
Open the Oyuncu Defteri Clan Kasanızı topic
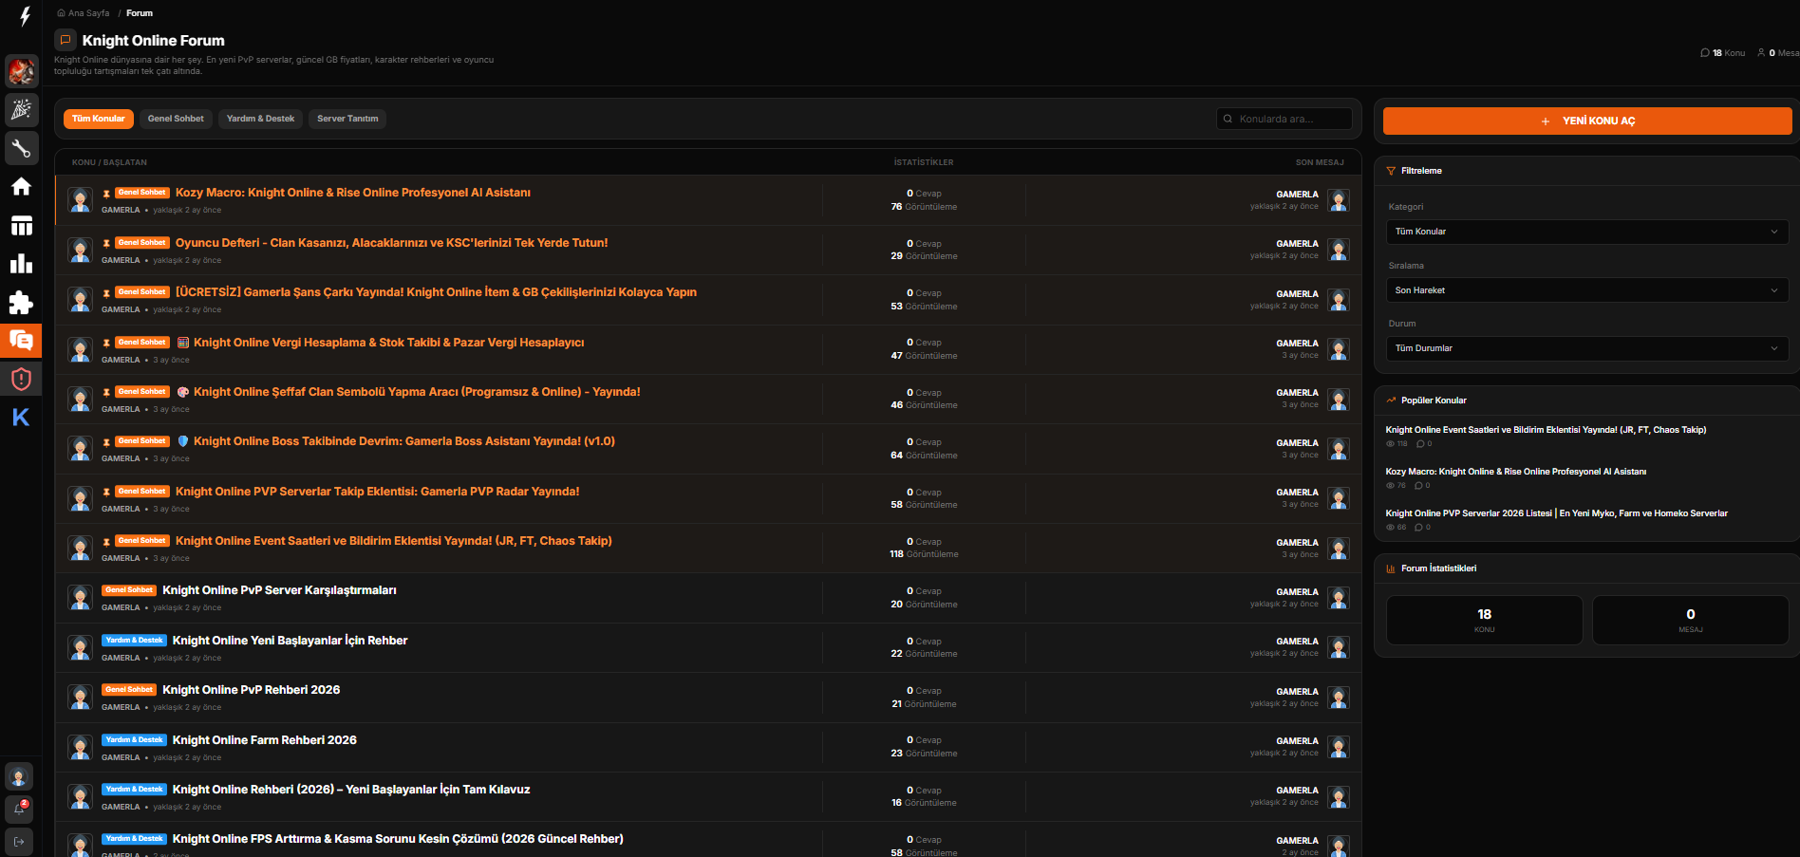[391, 243]
